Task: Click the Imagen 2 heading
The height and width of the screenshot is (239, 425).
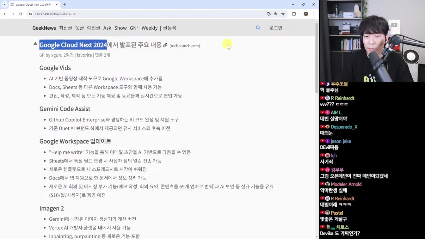Action: (x=52, y=208)
